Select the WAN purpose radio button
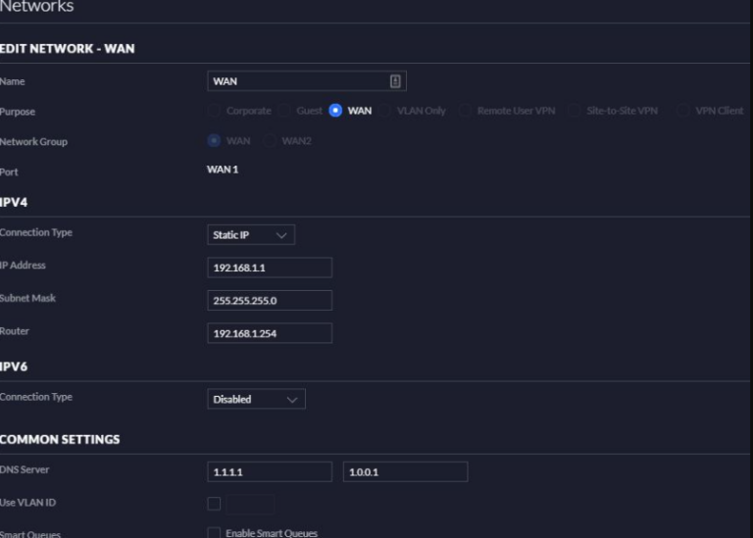 (x=335, y=111)
